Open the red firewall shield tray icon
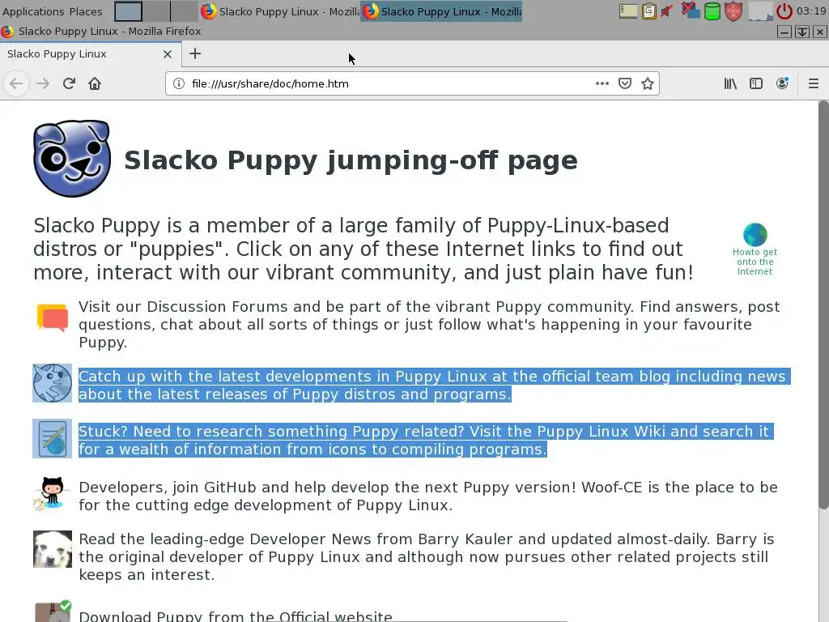Image resolution: width=829 pixels, height=622 pixels. [x=733, y=11]
